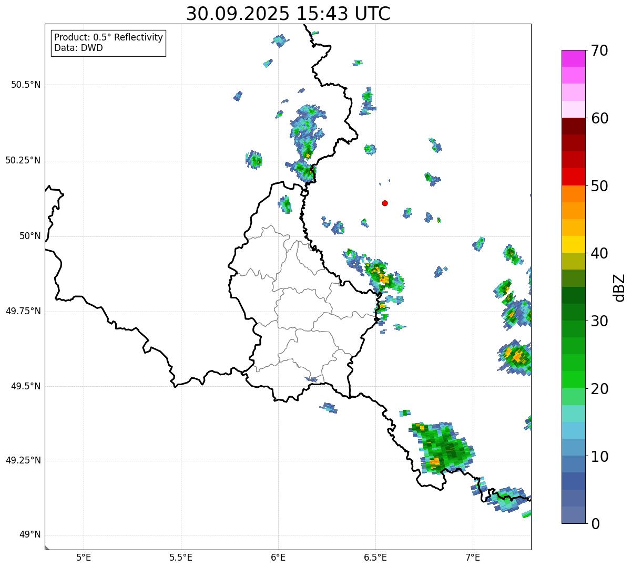Click the timestamp title at the top
The image size is (632, 568).
pyautogui.click(x=288, y=14)
